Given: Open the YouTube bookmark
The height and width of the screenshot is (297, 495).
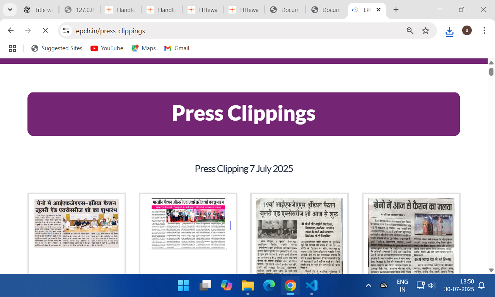Looking at the screenshot, I should coord(107,48).
